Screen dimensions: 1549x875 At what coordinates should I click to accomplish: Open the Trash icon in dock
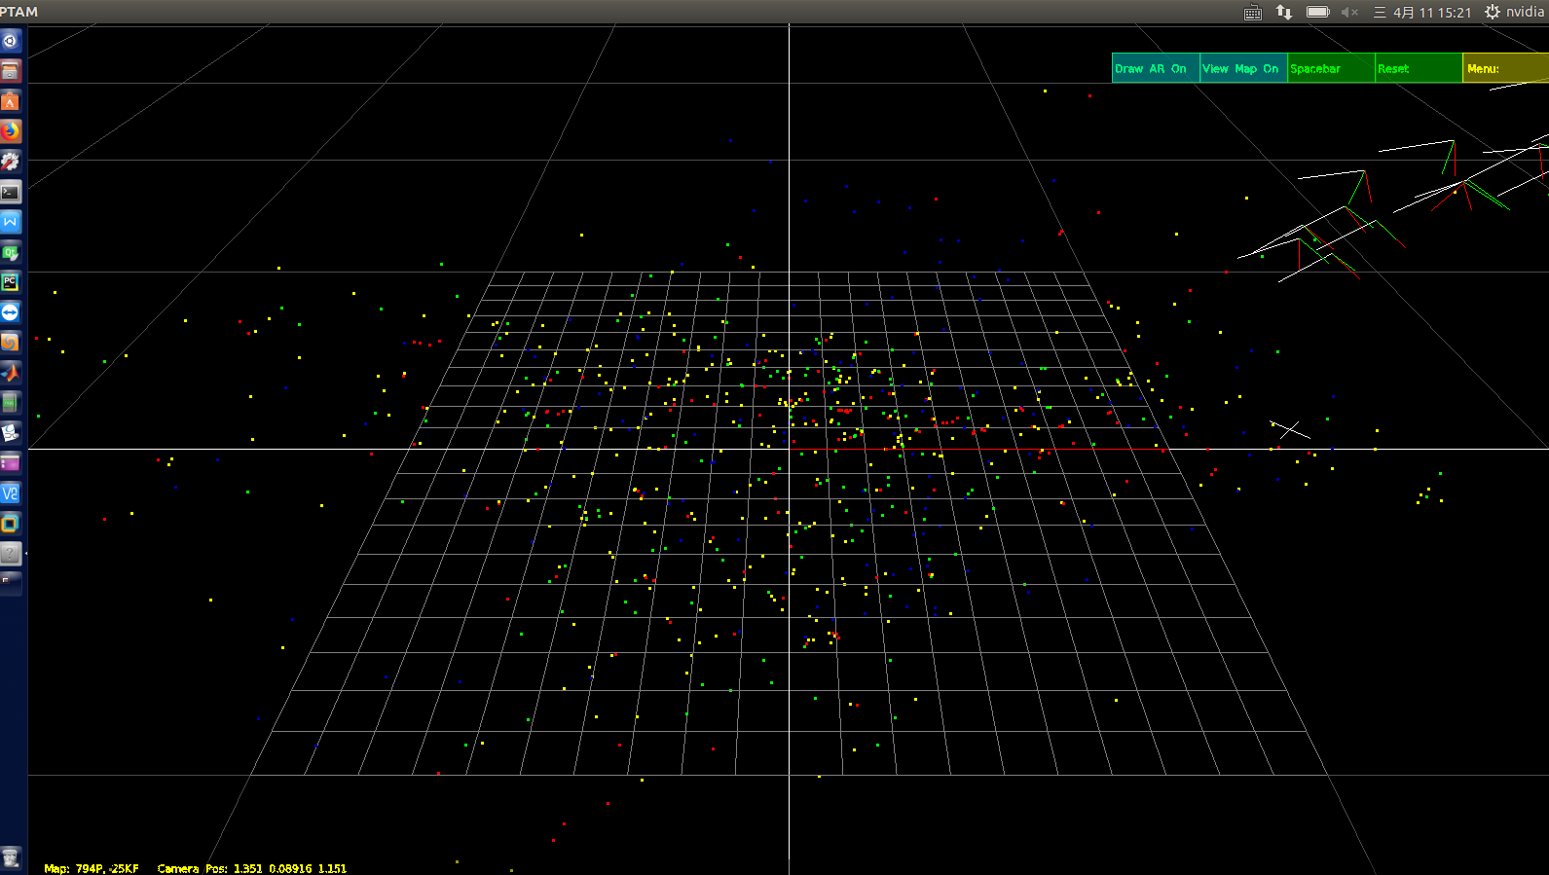(x=10, y=857)
